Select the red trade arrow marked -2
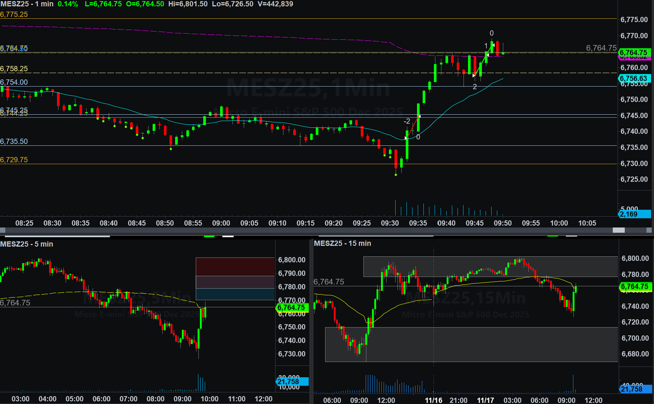 (413, 127)
